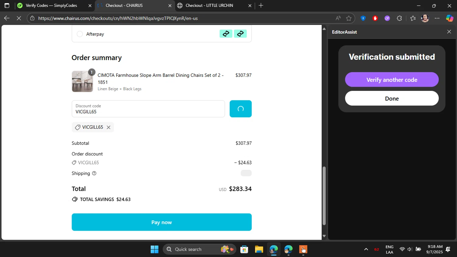Switch to Checkout - LITTLE URCHIN tab
This screenshot has height=257, width=457.
click(214, 5)
